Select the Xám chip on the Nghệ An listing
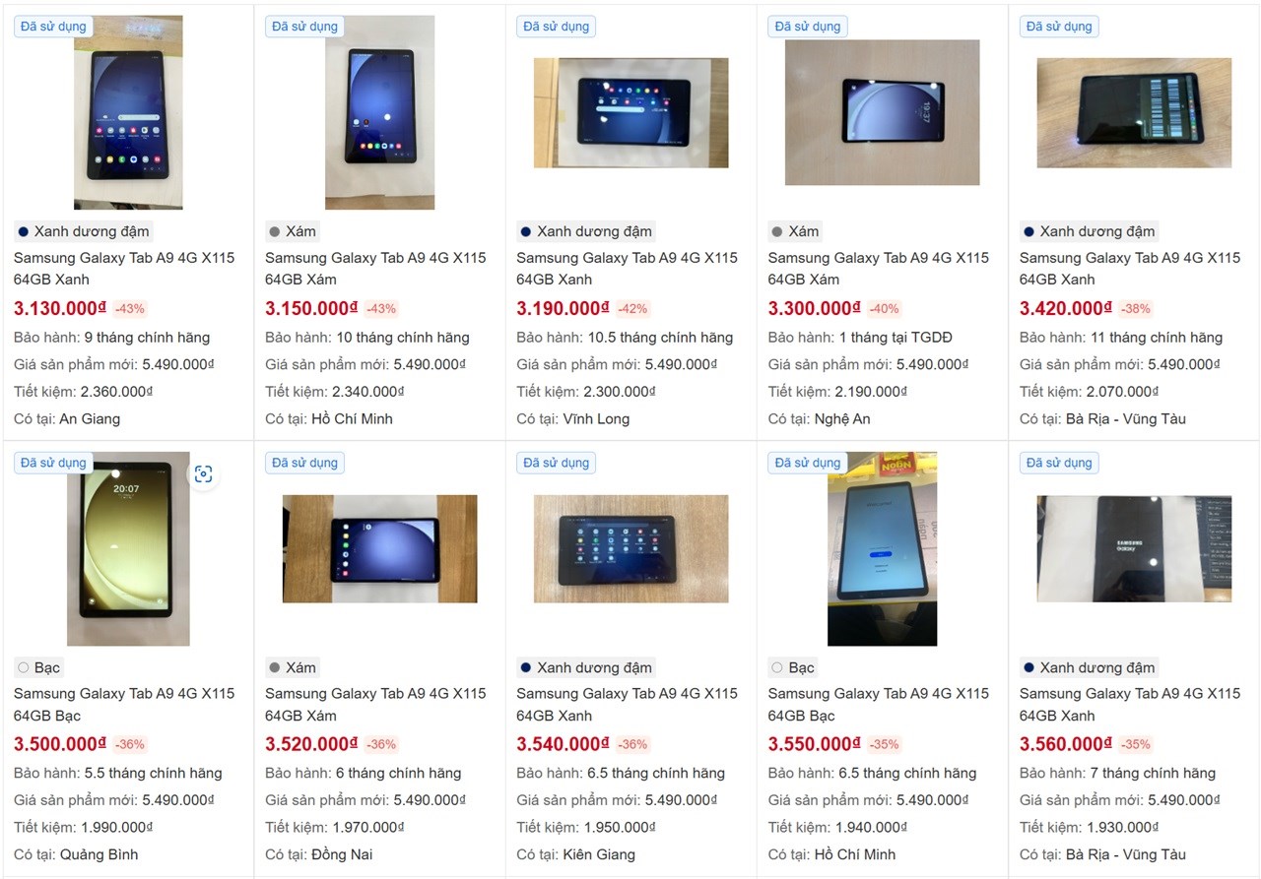This screenshot has height=879, width=1261. tap(796, 231)
